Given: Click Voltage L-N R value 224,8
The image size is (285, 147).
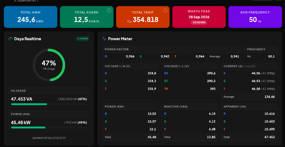Looking at the screenshot, I should pos(152,73).
